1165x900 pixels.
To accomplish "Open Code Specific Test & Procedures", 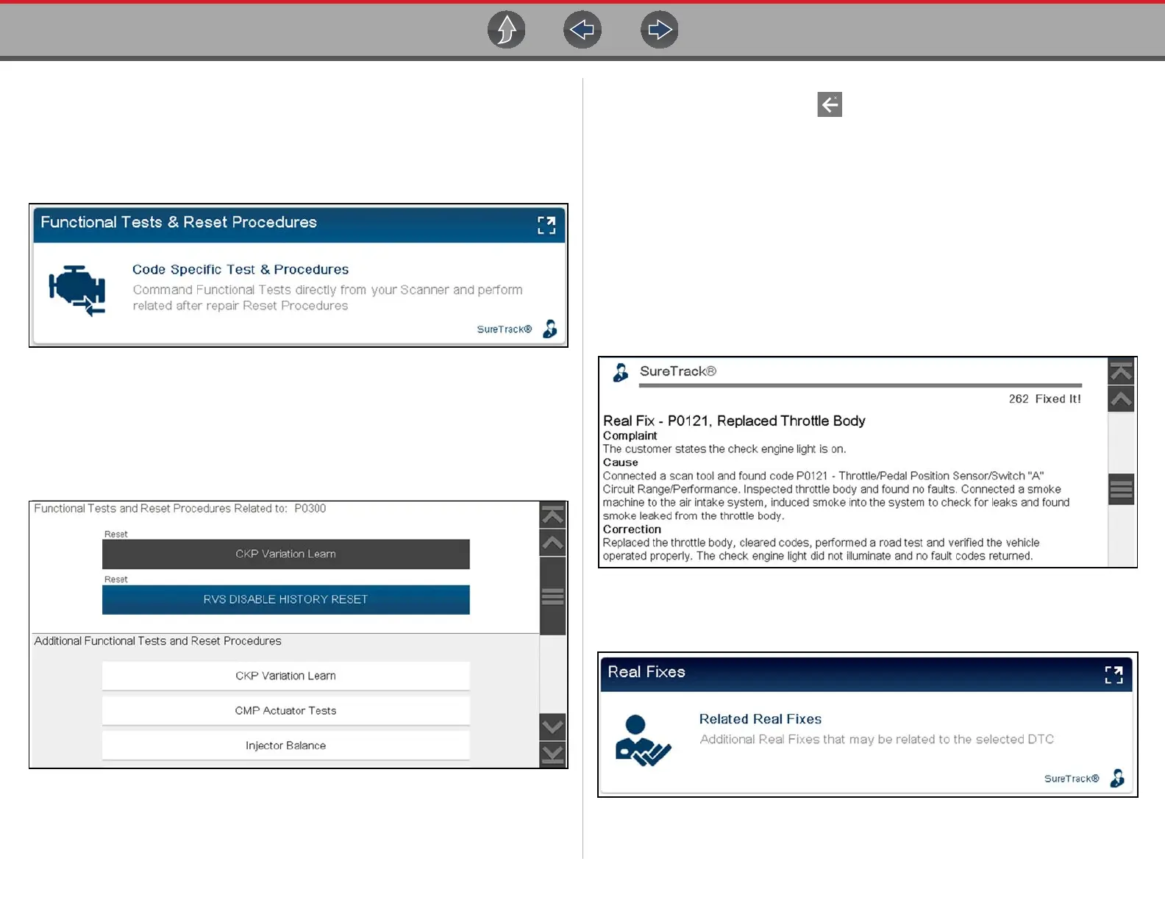I will (241, 270).
